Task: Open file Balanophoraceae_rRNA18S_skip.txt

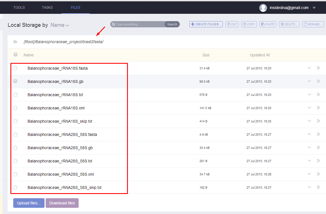Action: 60,121
